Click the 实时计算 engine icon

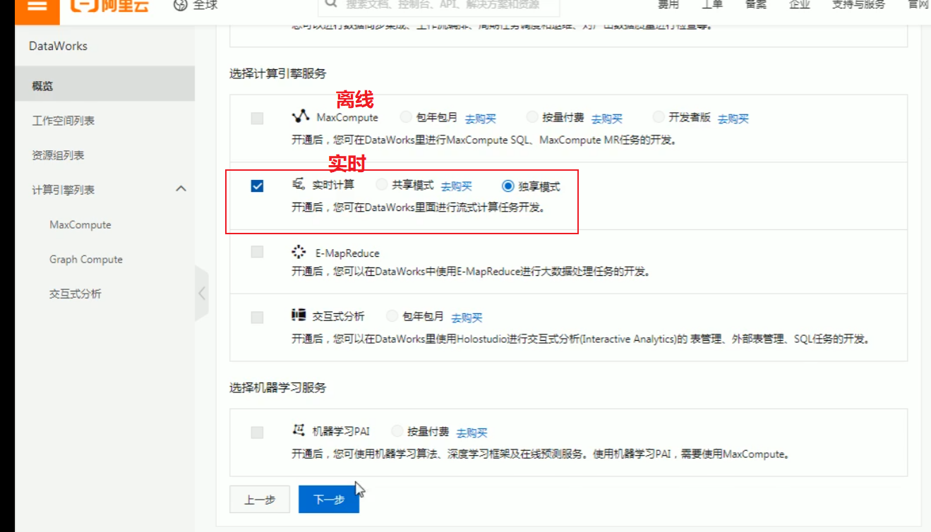coord(299,184)
